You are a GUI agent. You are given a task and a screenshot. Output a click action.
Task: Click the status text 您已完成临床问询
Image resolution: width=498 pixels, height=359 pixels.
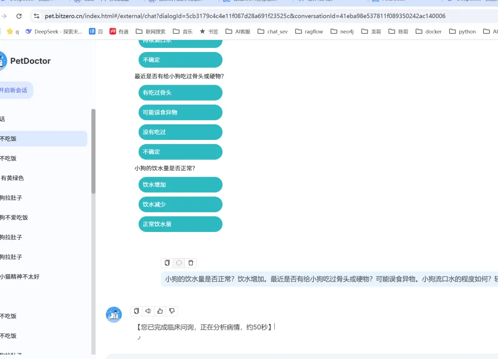204,327
